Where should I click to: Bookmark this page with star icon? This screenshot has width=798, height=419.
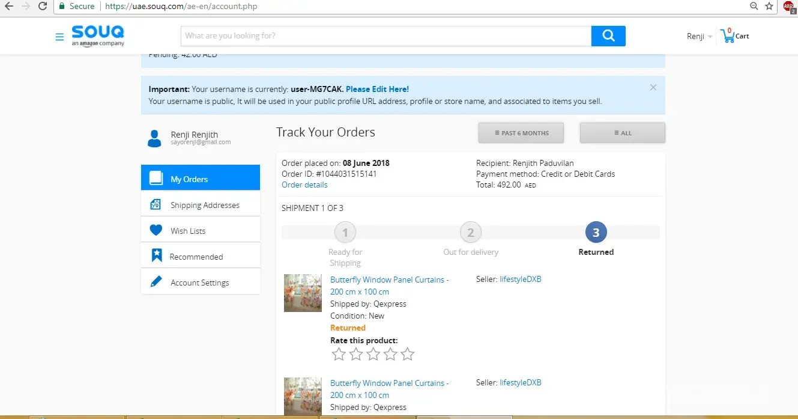point(770,6)
